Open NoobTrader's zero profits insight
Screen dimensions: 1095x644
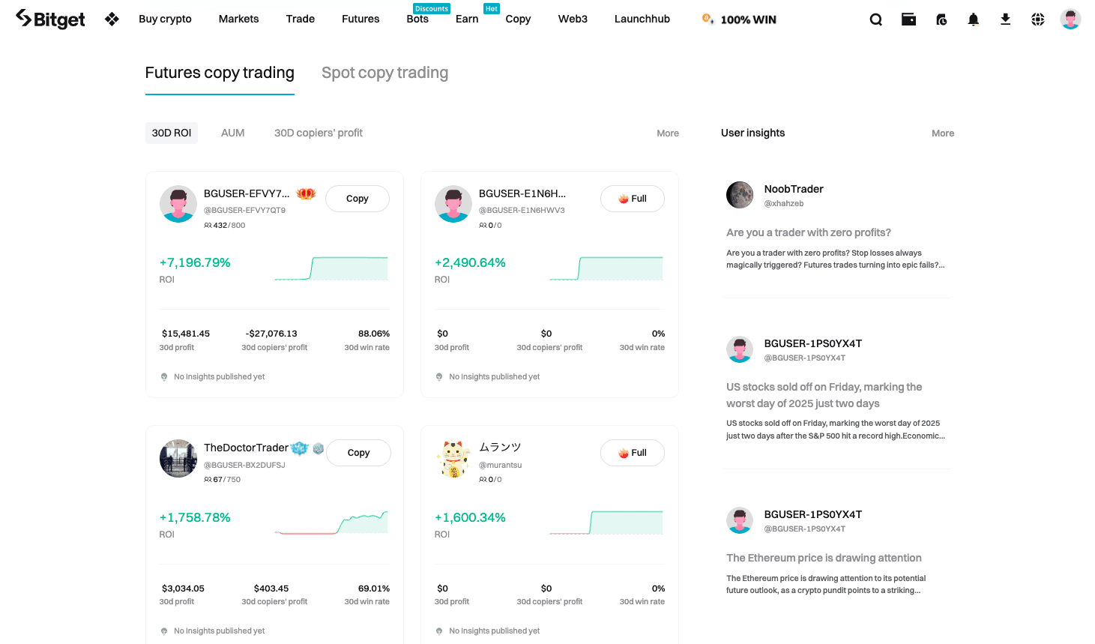coord(809,232)
